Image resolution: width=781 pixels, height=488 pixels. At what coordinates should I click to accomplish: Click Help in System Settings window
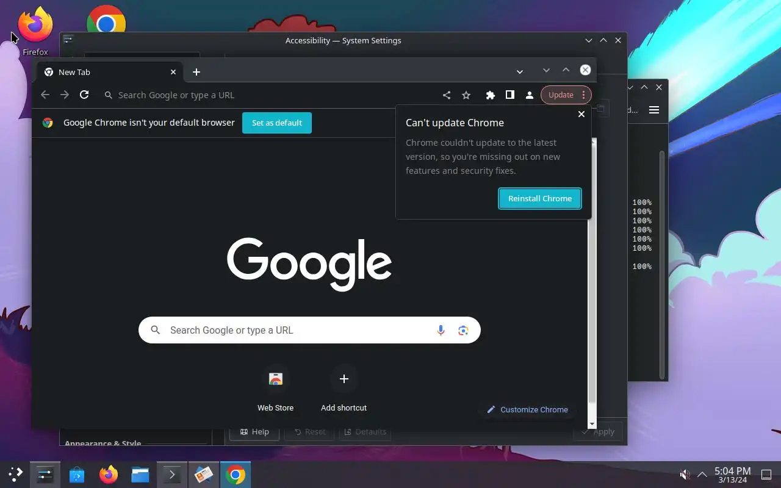254,431
